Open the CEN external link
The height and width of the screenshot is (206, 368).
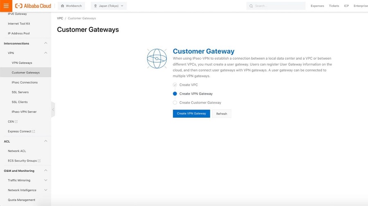point(13,122)
